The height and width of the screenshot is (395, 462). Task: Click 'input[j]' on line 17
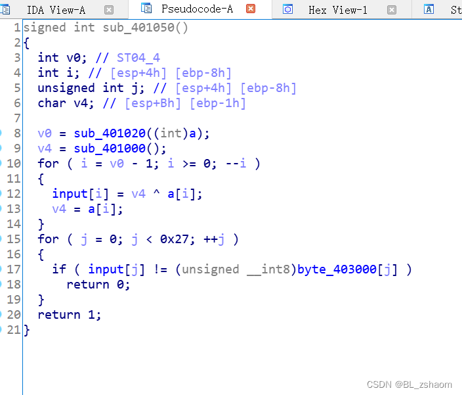[x=117, y=269]
